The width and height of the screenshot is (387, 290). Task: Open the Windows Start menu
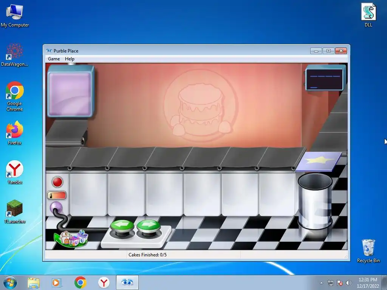point(10,282)
